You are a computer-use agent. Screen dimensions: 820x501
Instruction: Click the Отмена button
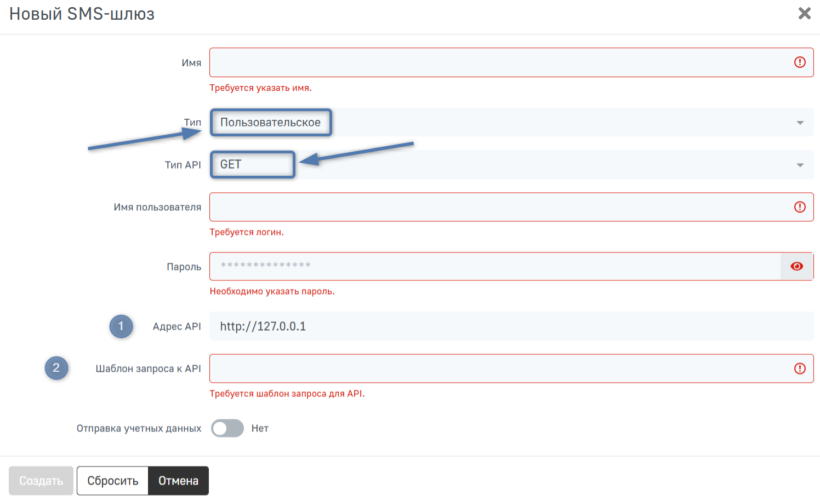click(x=178, y=481)
